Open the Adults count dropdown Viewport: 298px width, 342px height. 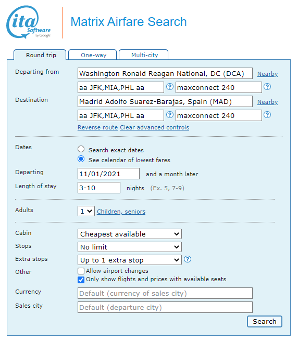(x=86, y=211)
